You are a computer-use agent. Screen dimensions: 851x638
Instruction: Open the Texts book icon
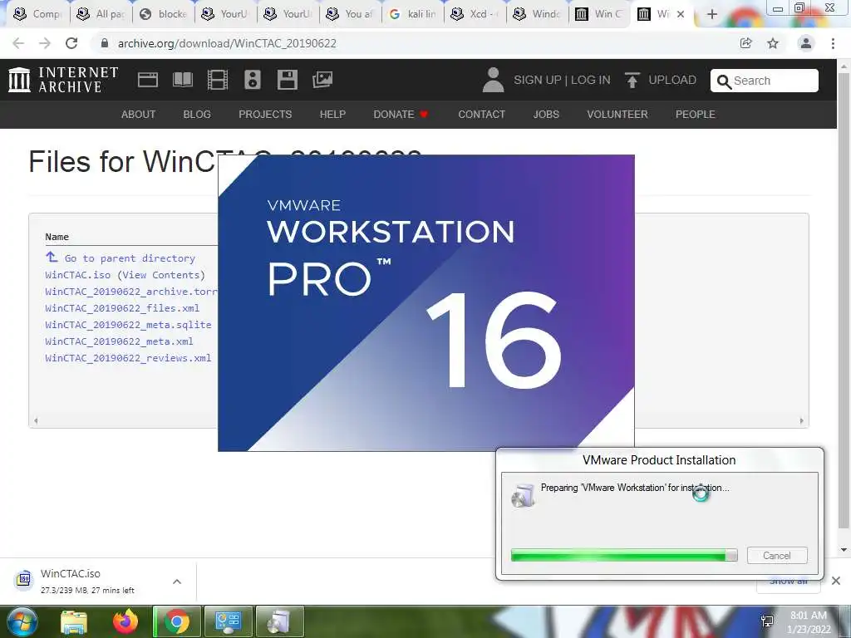pyautogui.click(x=182, y=80)
